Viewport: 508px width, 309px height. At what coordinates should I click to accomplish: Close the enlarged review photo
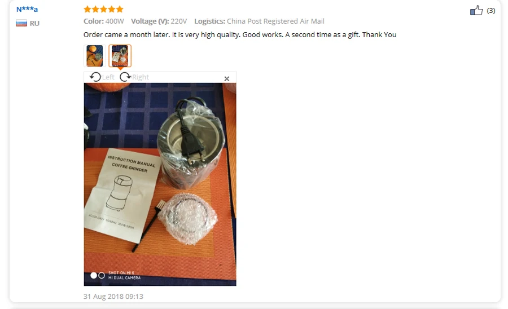coord(227,78)
